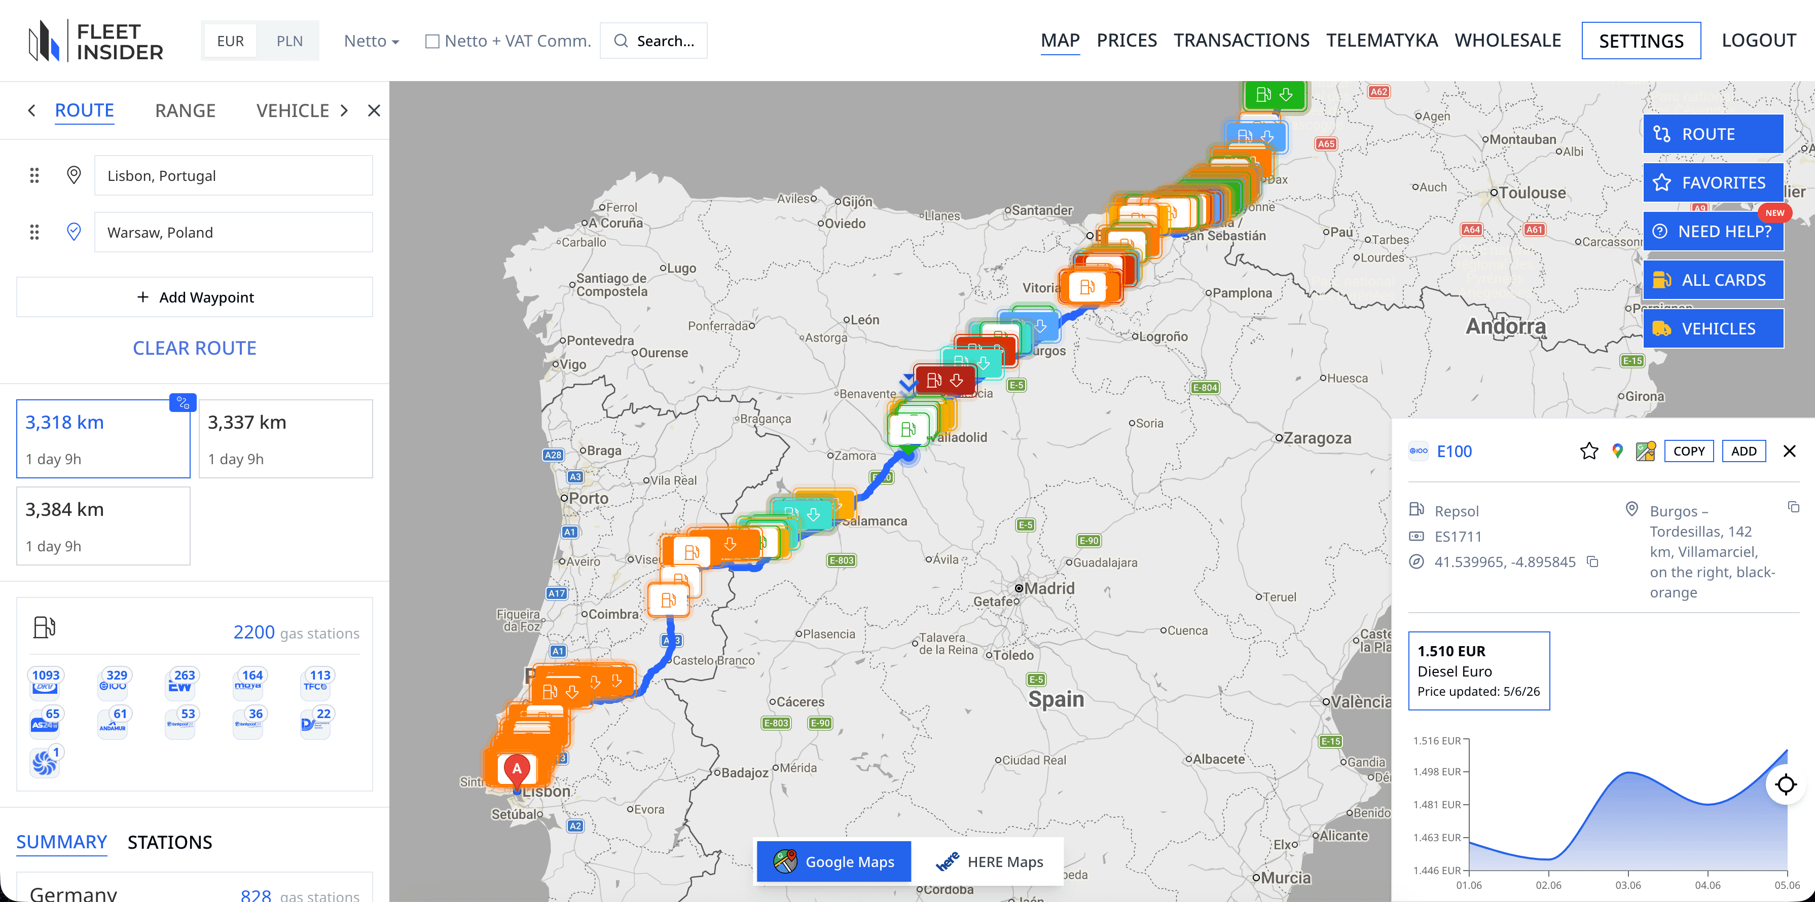Click the dark red fuel station marker near Benavente

point(945,380)
